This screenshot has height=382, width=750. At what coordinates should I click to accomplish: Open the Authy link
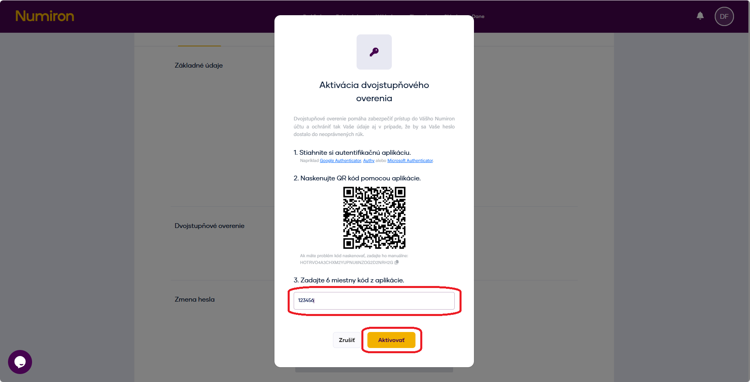368,160
